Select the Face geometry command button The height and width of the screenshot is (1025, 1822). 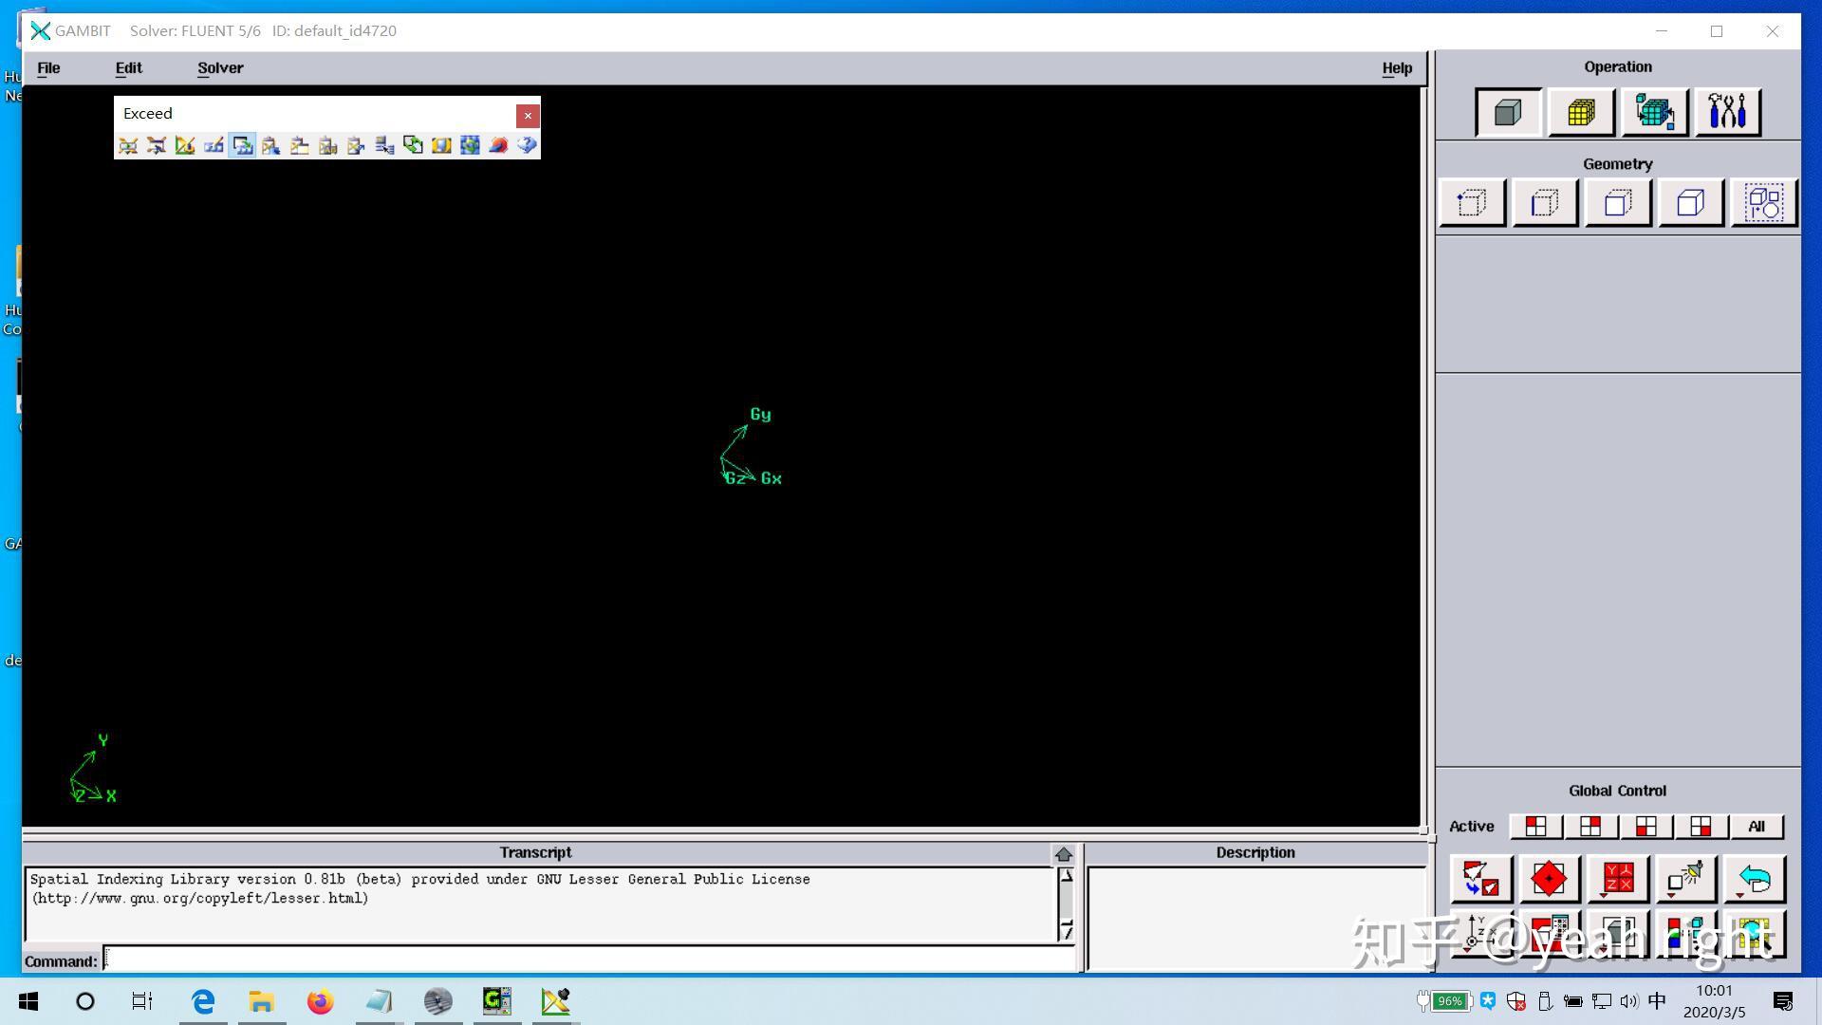coord(1618,203)
